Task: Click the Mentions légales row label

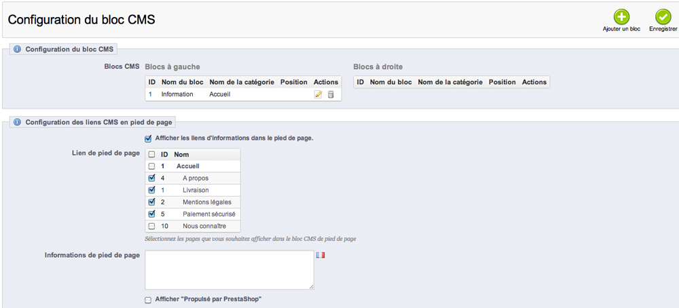Action: click(207, 202)
